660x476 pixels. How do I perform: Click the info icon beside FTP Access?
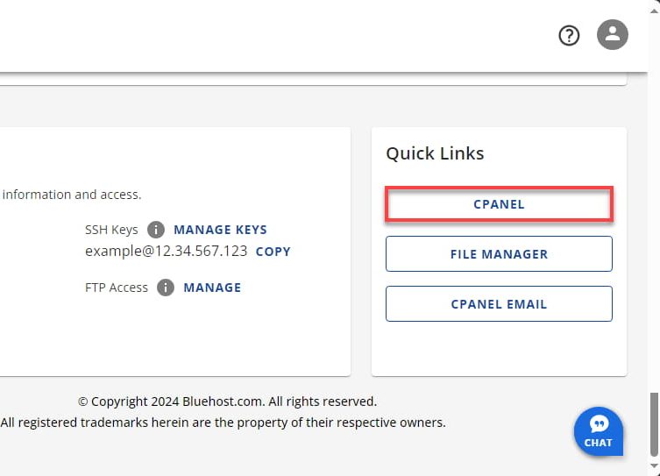tap(166, 288)
